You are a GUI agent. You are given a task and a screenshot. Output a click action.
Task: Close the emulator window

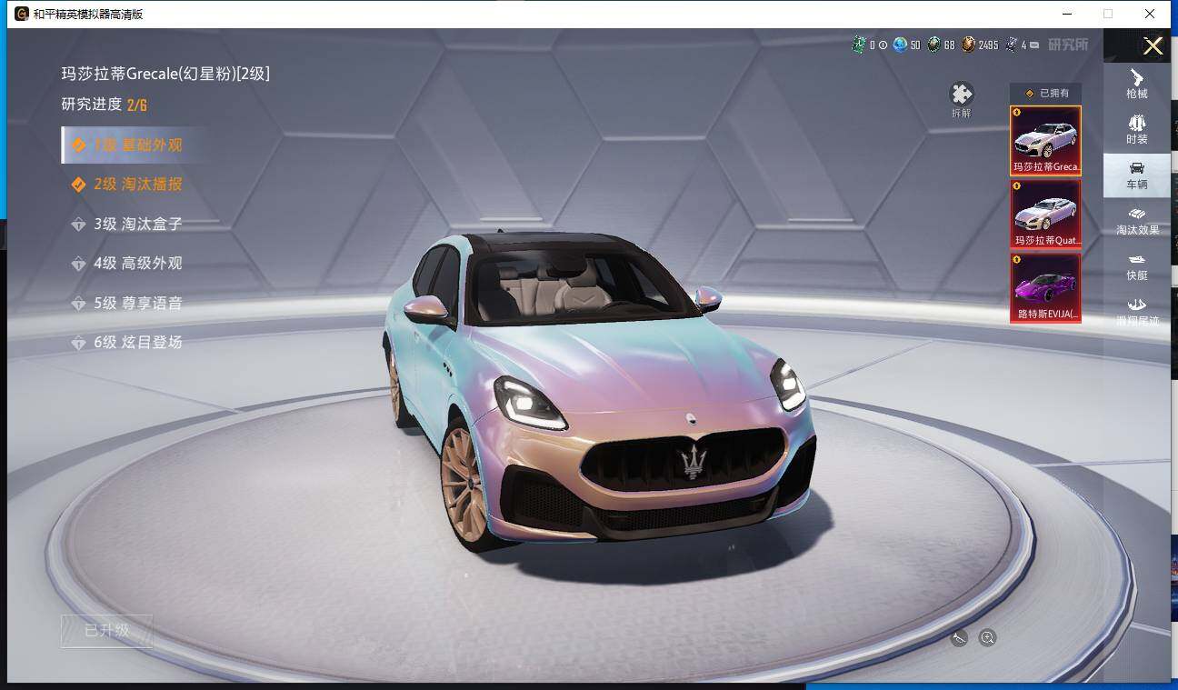(x=1150, y=14)
